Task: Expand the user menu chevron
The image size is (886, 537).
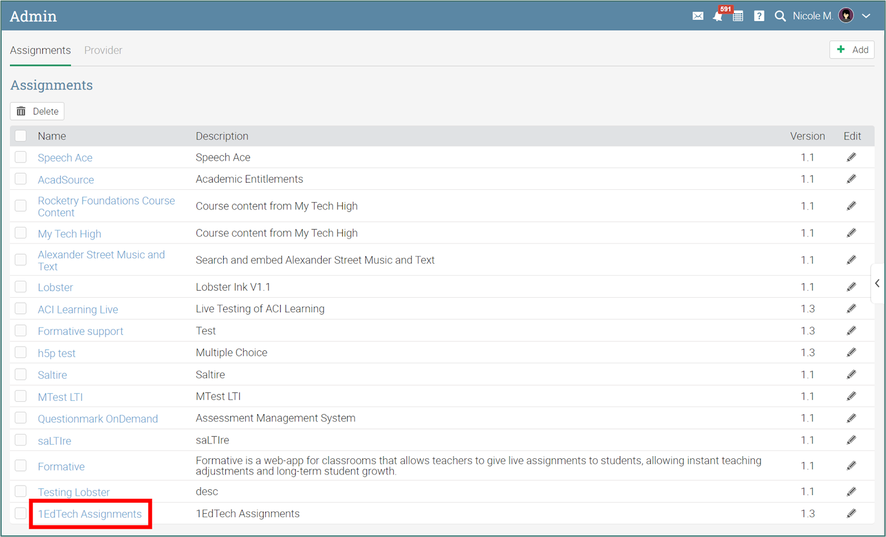Action: (x=866, y=16)
